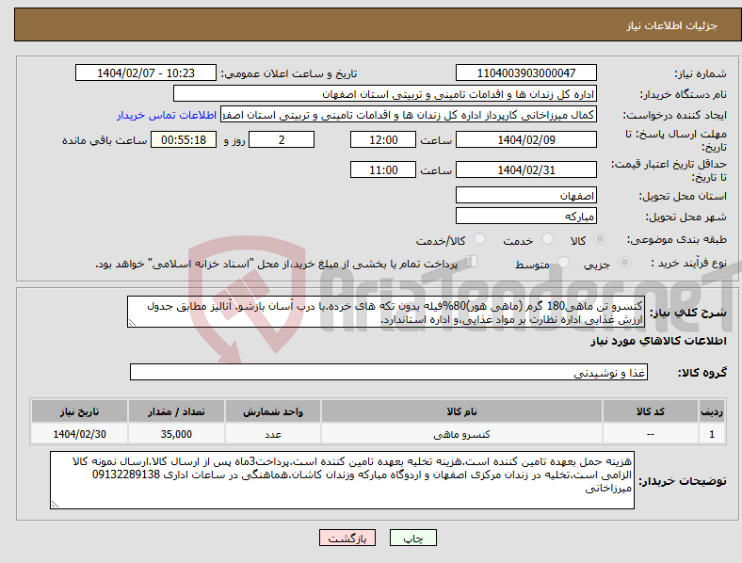The width and height of the screenshot is (742, 563).
Task: Click the چاپ (print) button
Action: coord(412,539)
